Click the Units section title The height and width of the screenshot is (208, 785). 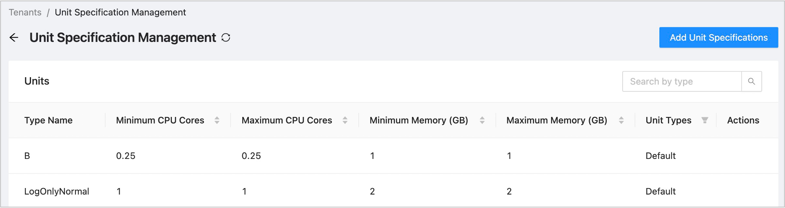[x=37, y=81]
